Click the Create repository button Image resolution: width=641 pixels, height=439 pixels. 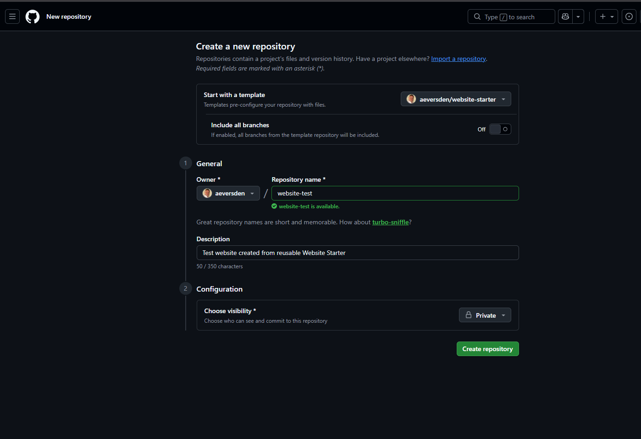(x=488, y=349)
